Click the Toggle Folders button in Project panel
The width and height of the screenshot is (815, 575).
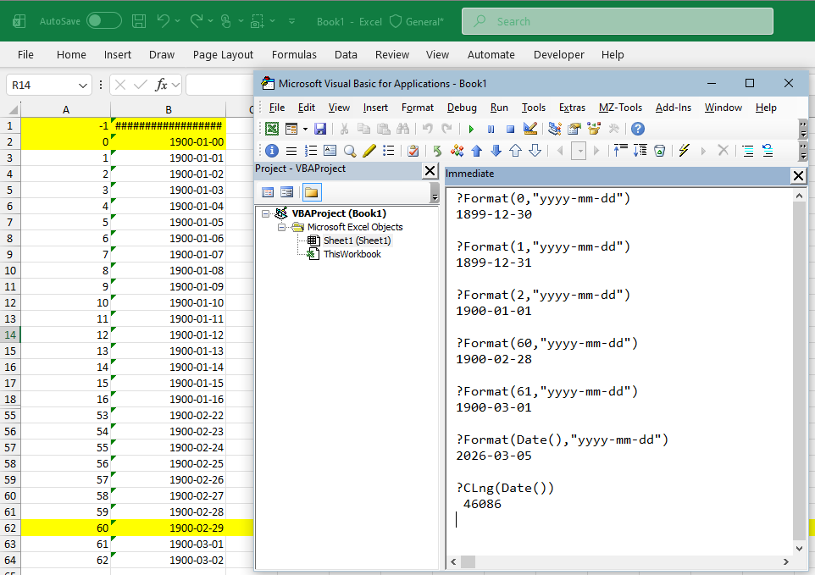pyautogui.click(x=312, y=192)
